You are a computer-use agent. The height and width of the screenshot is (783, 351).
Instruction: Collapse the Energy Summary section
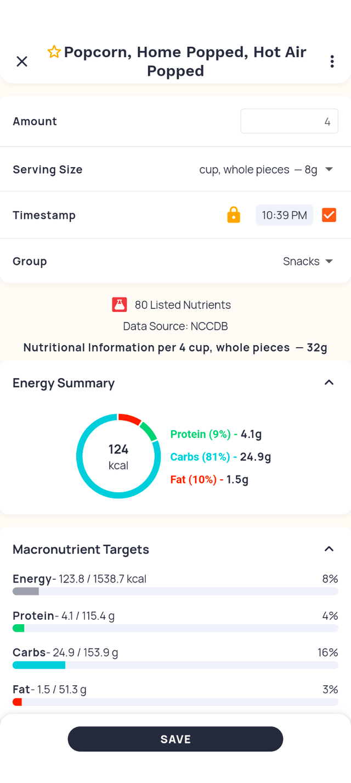pos(329,382)
